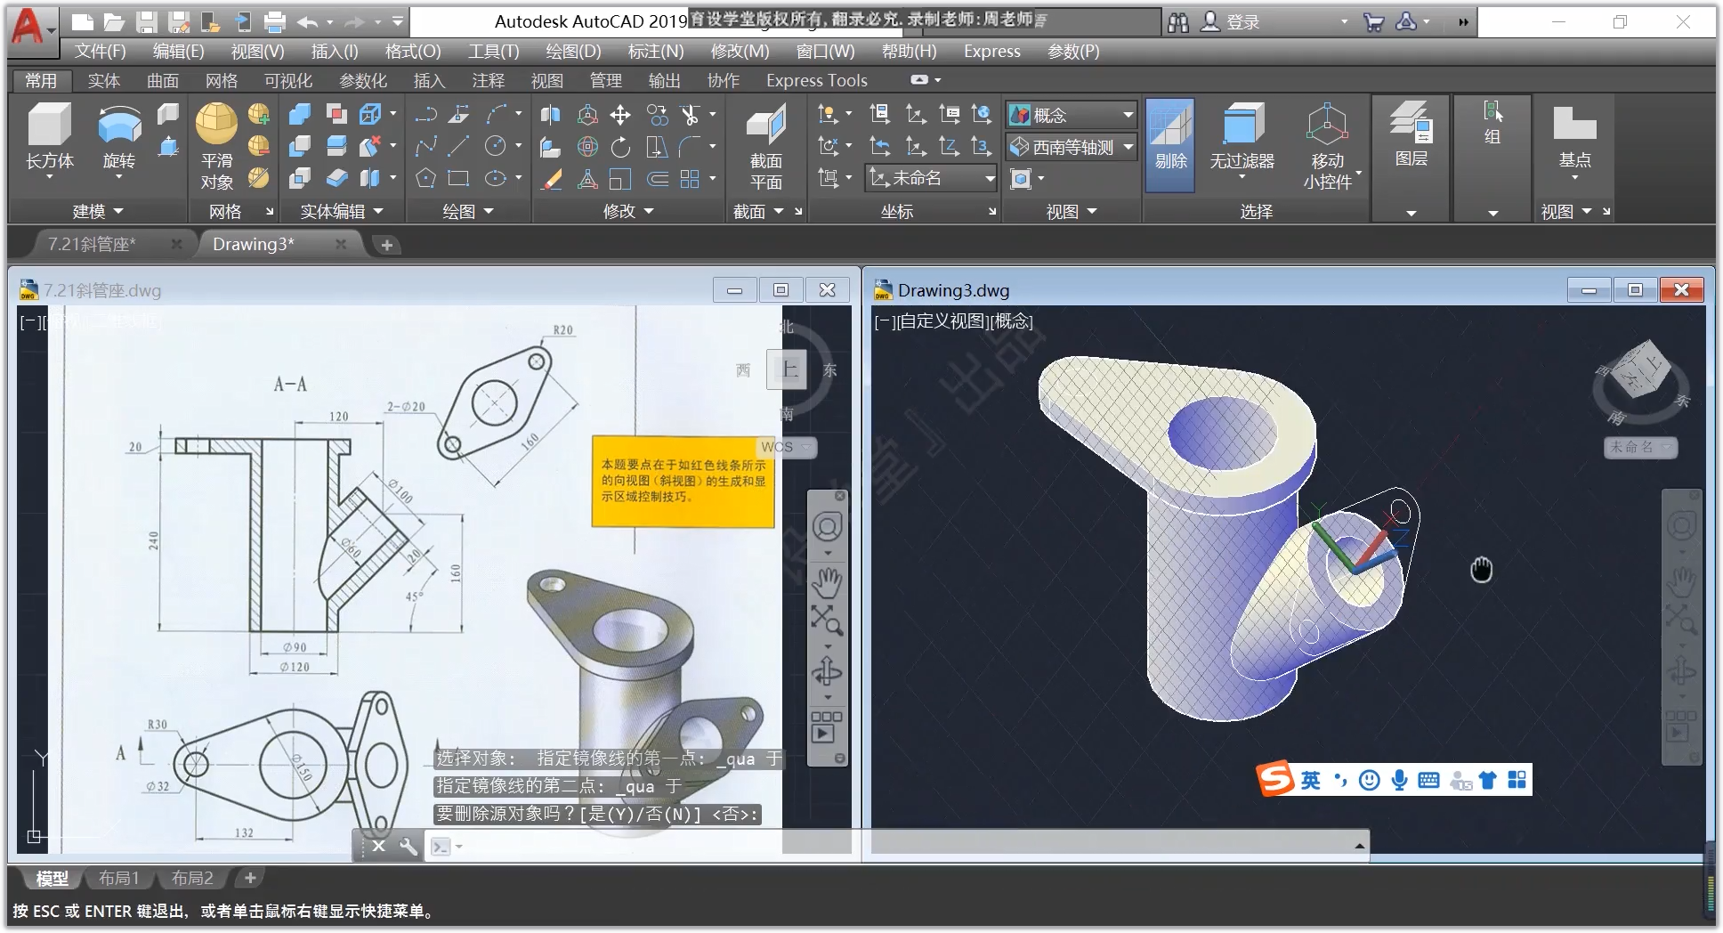Open the 绘图(D) menu
This screenshot has height=933, width=1723.
tap(573, 51)
